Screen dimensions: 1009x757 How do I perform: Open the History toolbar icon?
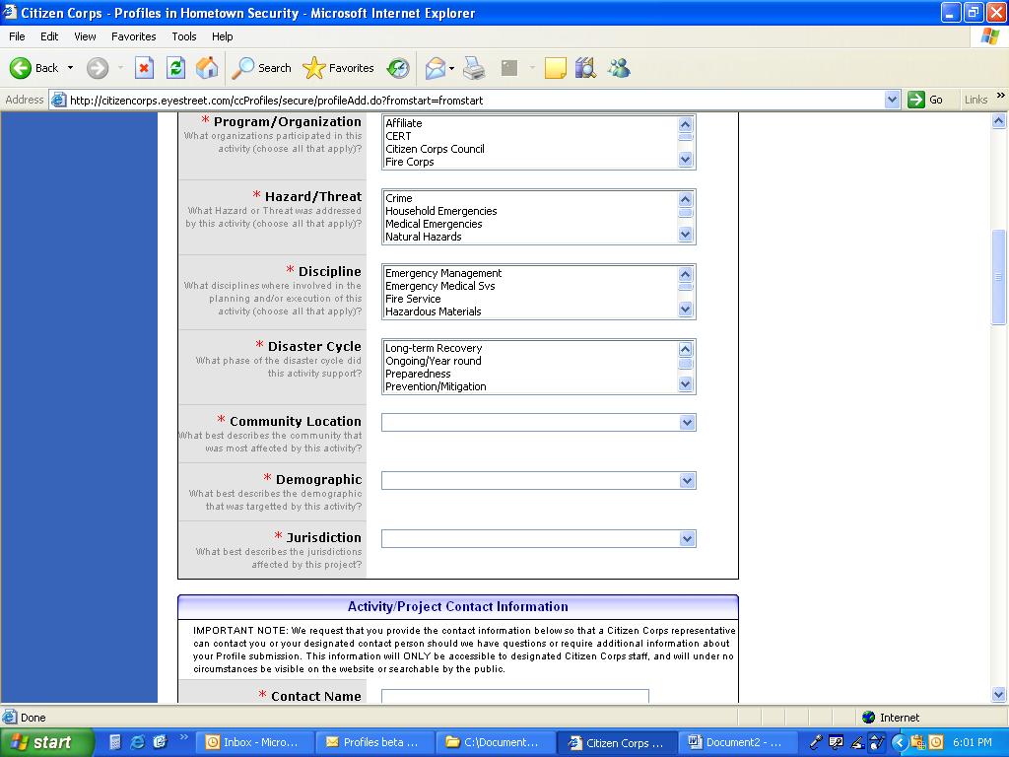tap(398, 68)
